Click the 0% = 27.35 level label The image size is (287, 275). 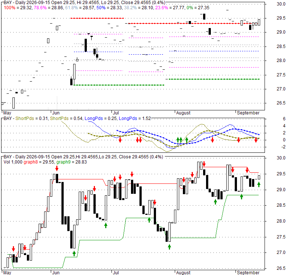click(x=198, y=8)
